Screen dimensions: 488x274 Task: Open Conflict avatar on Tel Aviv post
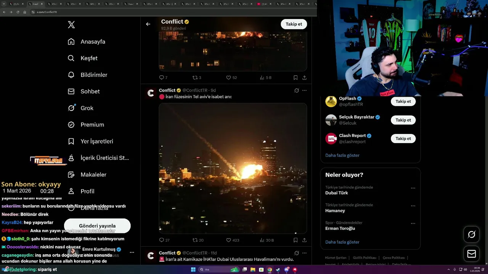tap(151, 93)
